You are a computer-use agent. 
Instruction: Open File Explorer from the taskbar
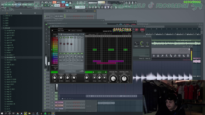point(29,113)
